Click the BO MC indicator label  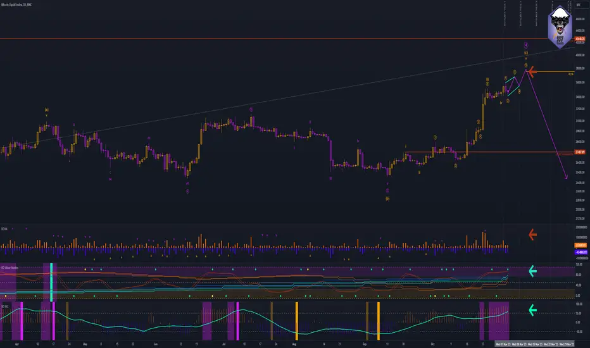(4, 307)
